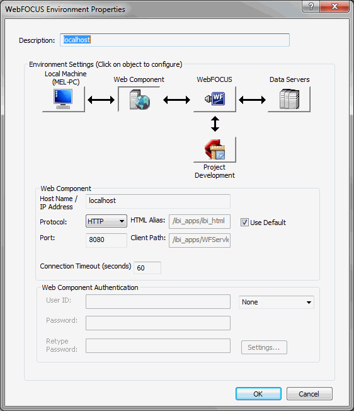Click the "Project Development" label text
Viewport: 354px width, 411px height.
(214, 171)
